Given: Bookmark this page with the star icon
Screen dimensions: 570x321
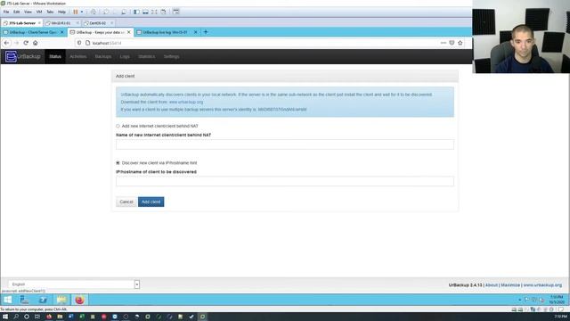Looking at the screenshot, I should [x=460, y=43].
